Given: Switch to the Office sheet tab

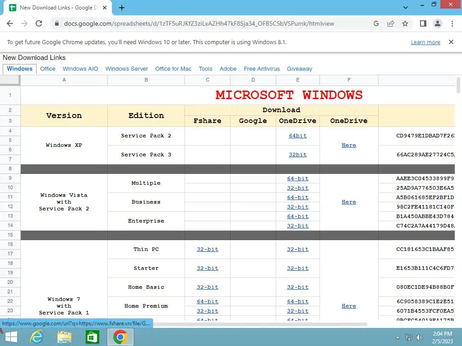Looking at the screenshot, I should point(48,69).
